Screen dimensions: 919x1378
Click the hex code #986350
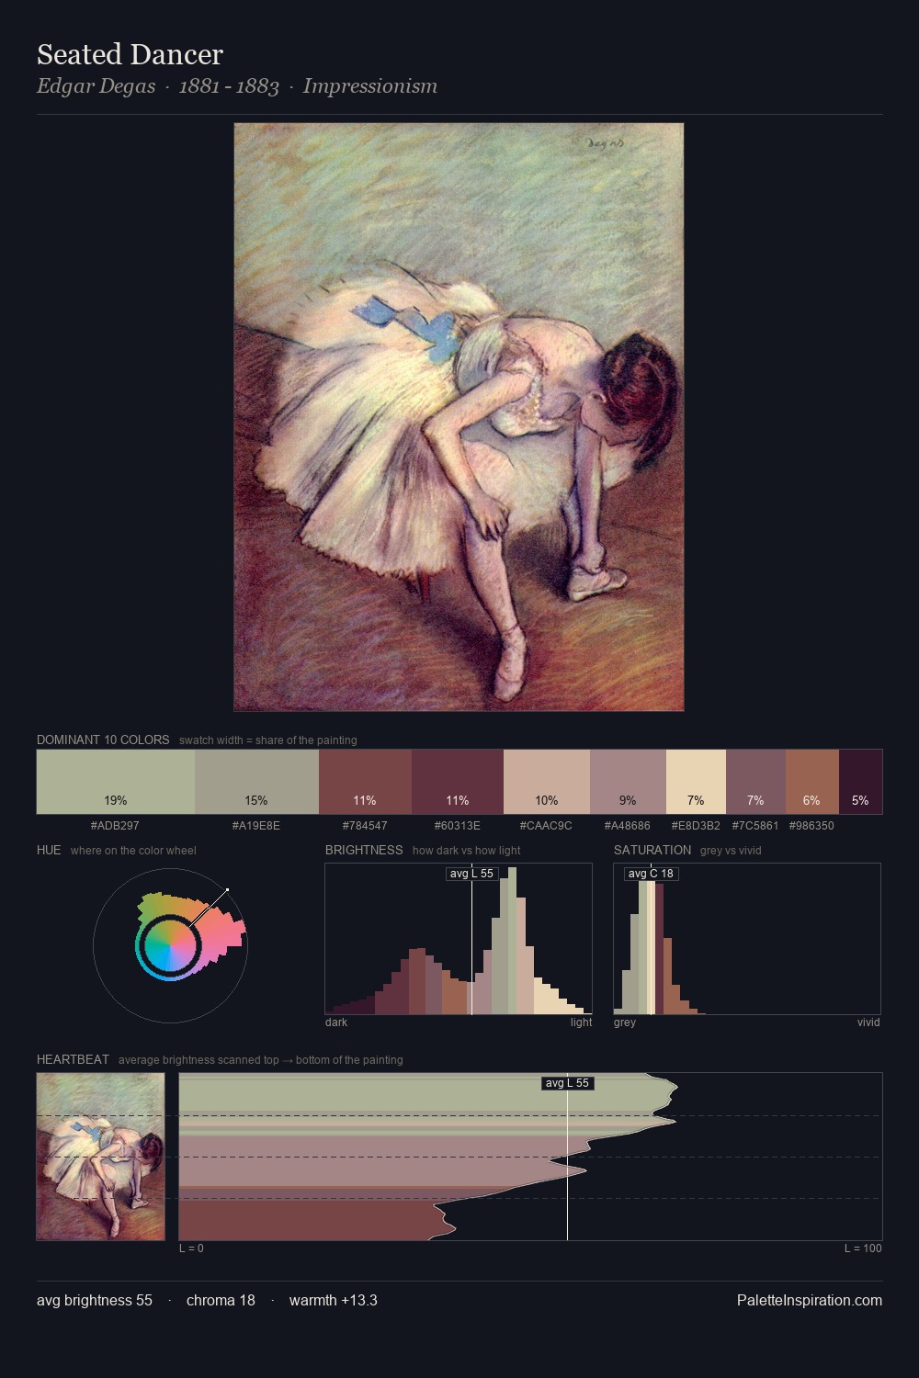click(x=811, y=826)
